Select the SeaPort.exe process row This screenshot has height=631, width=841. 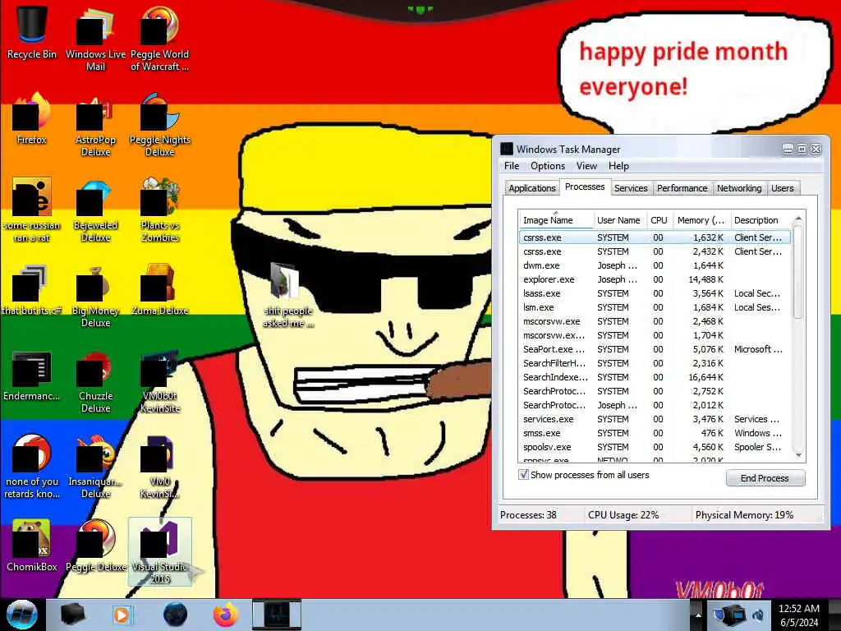[655, 349]
